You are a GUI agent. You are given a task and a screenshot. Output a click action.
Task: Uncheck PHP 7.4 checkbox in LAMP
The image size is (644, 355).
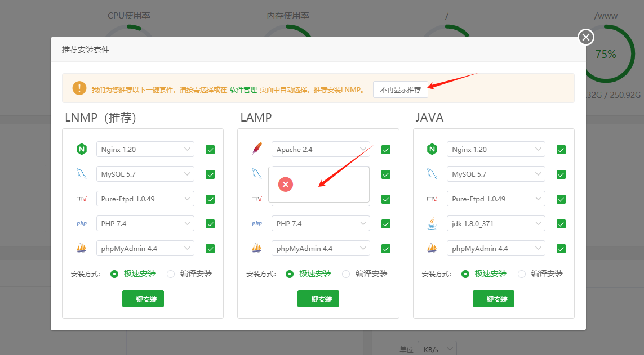(x=385, y=224)
